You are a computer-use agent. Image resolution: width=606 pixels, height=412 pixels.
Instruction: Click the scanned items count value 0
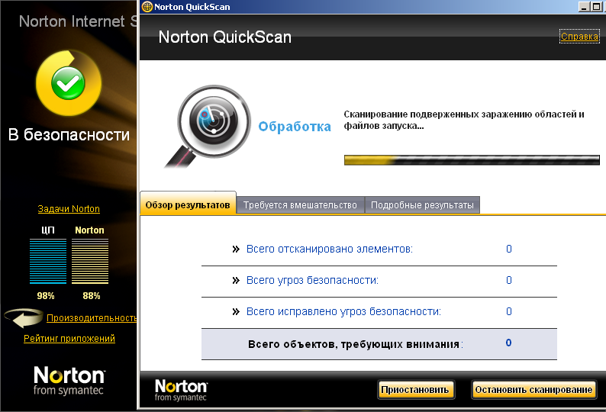[x=509, y=249]
